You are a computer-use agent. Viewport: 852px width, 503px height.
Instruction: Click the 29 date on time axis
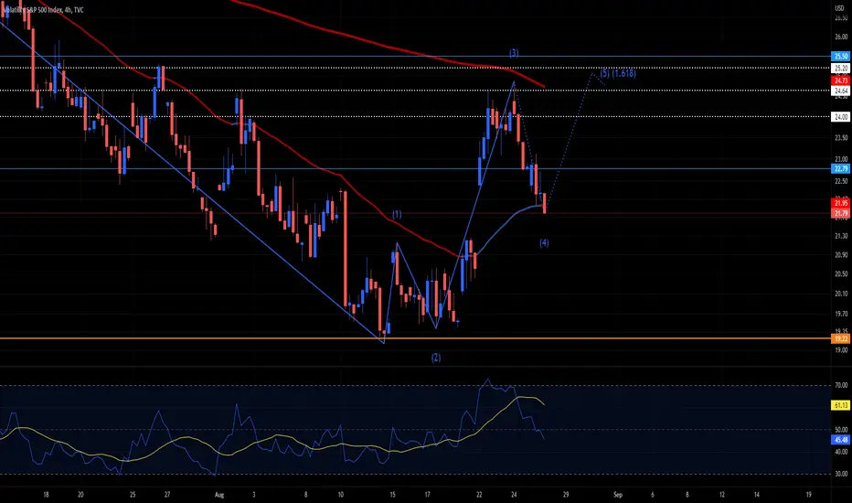pos(566,495)
